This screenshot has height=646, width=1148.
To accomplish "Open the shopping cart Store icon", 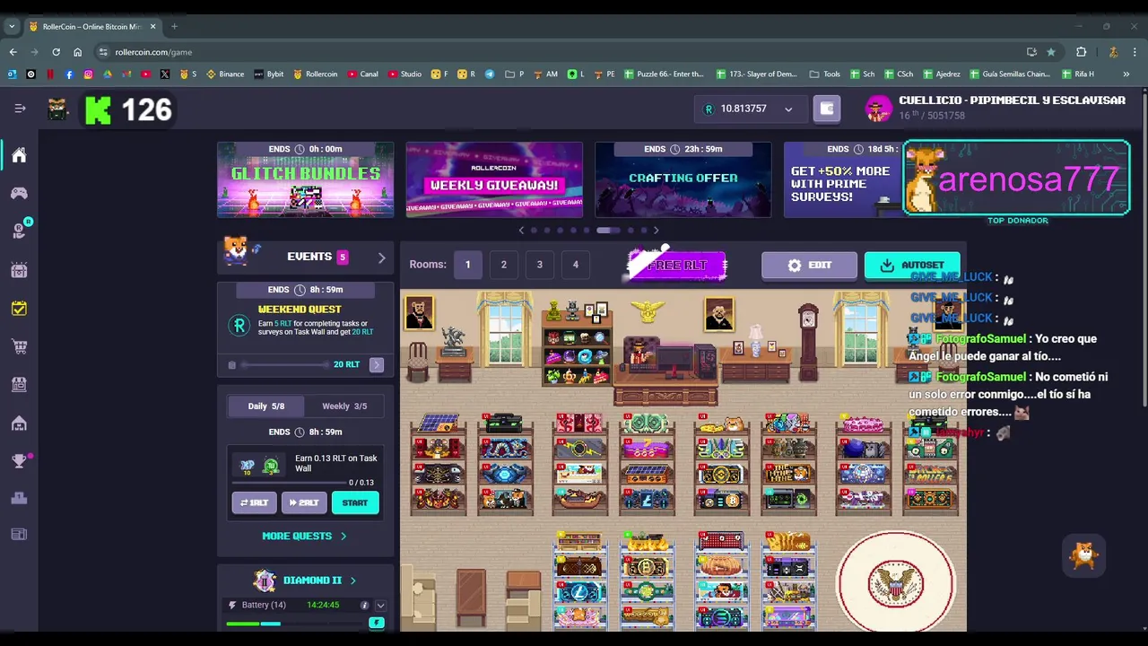I will (x=19, y=346).
